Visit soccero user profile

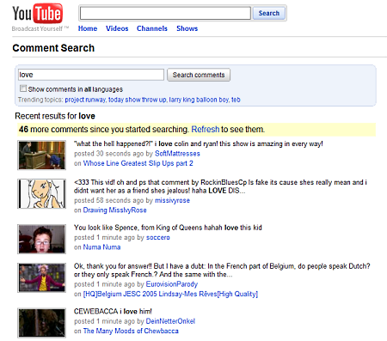click(158, 237)
